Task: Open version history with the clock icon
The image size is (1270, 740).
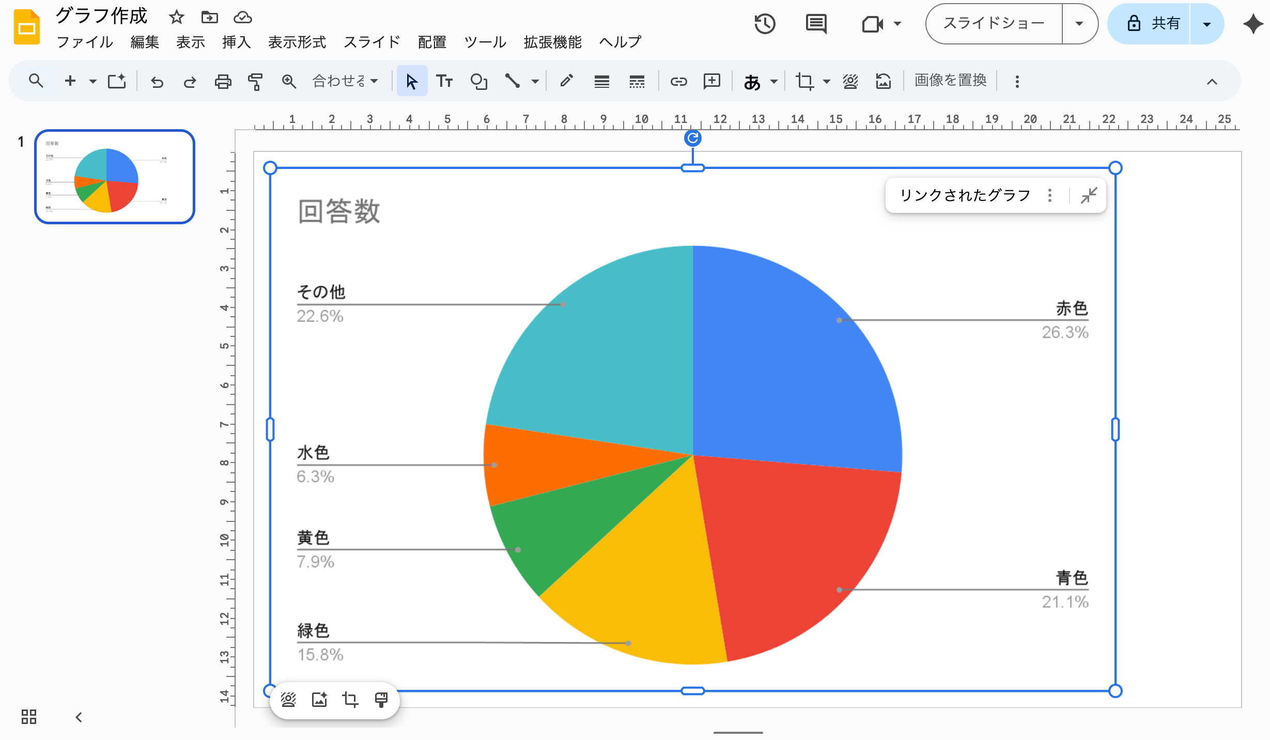Action: (x=765, y=24)
